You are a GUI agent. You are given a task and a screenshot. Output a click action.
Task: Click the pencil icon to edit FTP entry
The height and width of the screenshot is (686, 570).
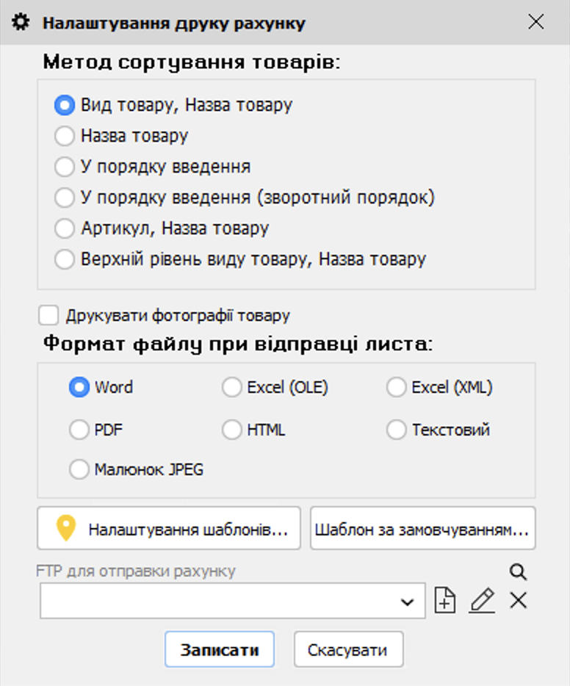tap(482, 600)
